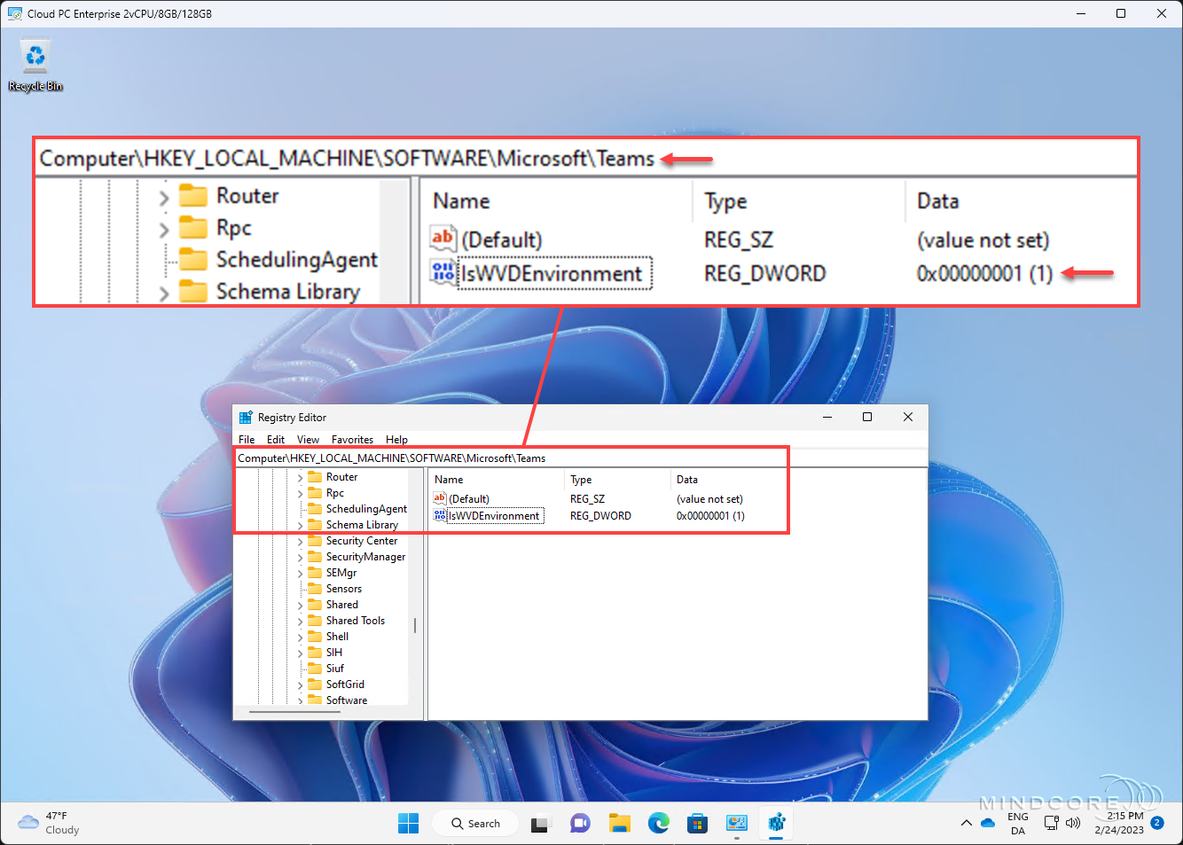This screenshot has width=1183, height=845.
Task: Open Registry Editor from the taskbar
Action: (776, 823)
